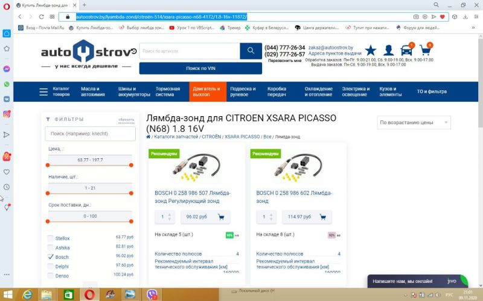483x301 pixels.
Task: Open the 'Подвеска и рулевое' menu category
Action: 243,92
